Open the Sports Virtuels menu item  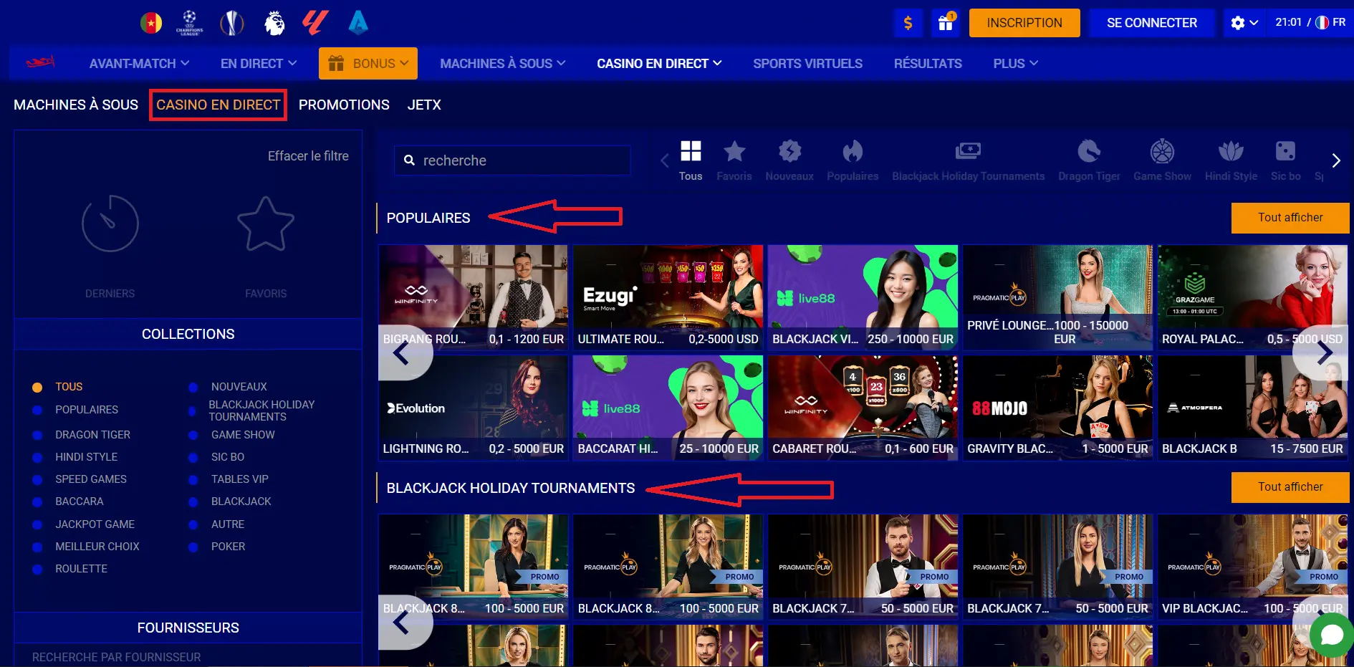pyautogui.click(x=807, y=64)
